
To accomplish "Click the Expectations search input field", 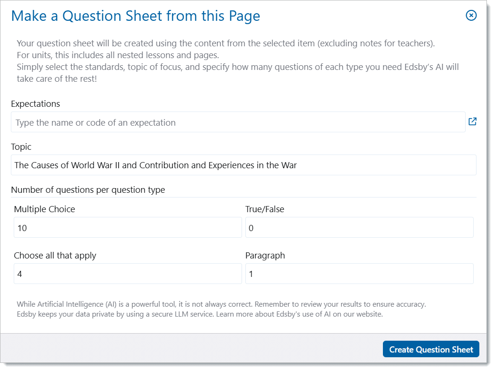I will pos(238,122).
